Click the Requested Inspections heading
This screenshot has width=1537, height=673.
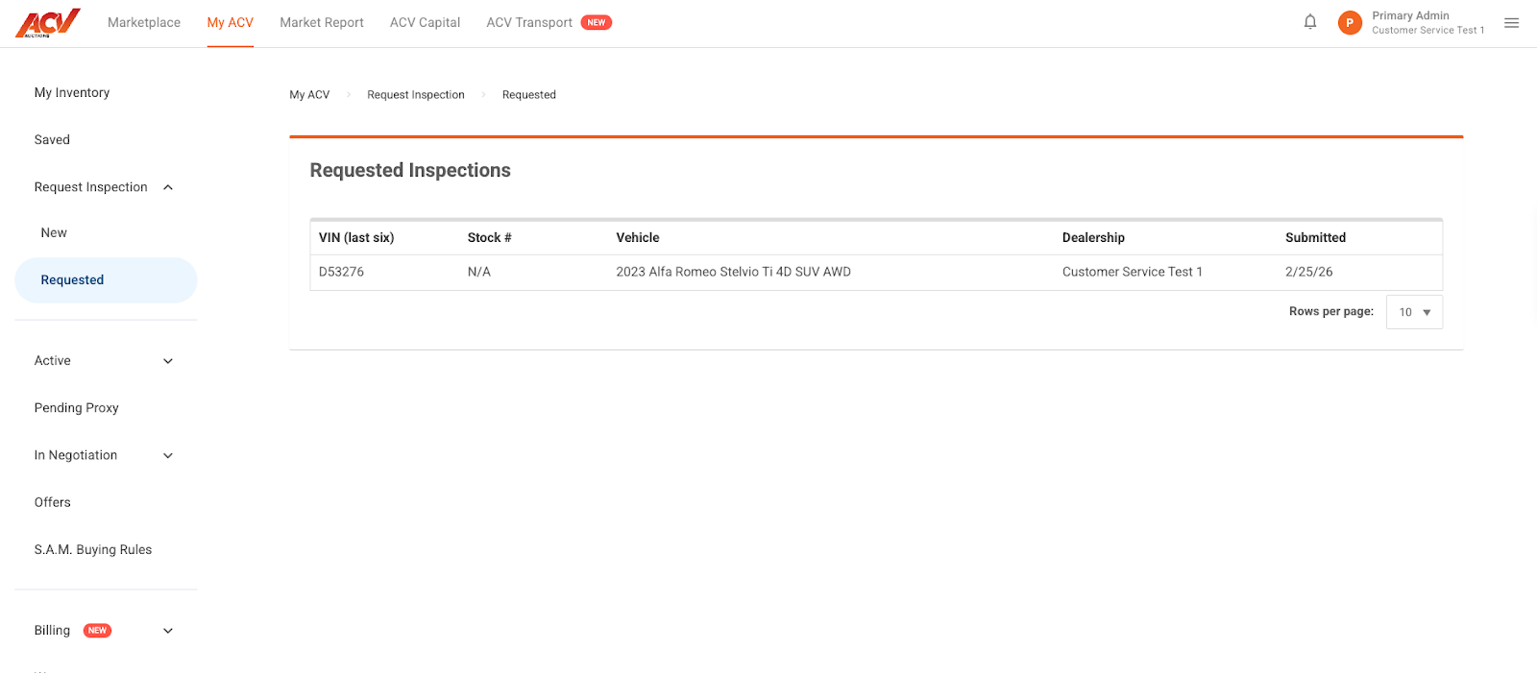tap(410, 170)
